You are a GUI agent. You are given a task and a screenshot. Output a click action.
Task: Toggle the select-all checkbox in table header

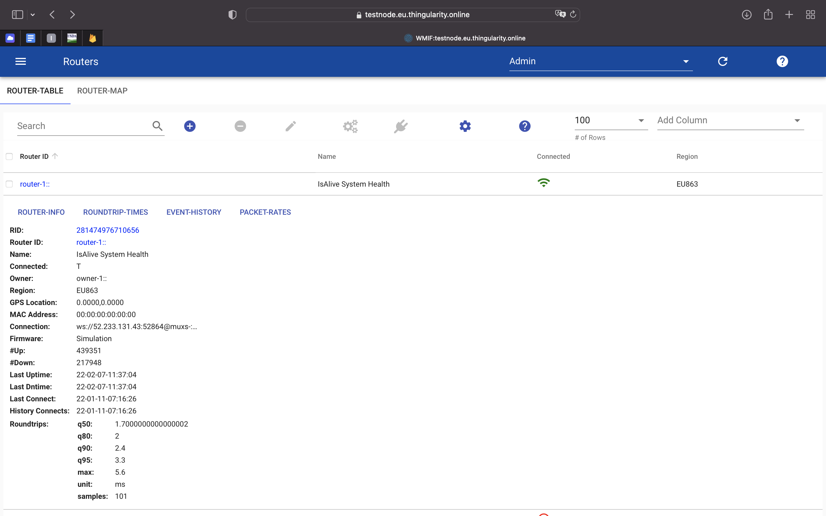[x=9, y=156]
